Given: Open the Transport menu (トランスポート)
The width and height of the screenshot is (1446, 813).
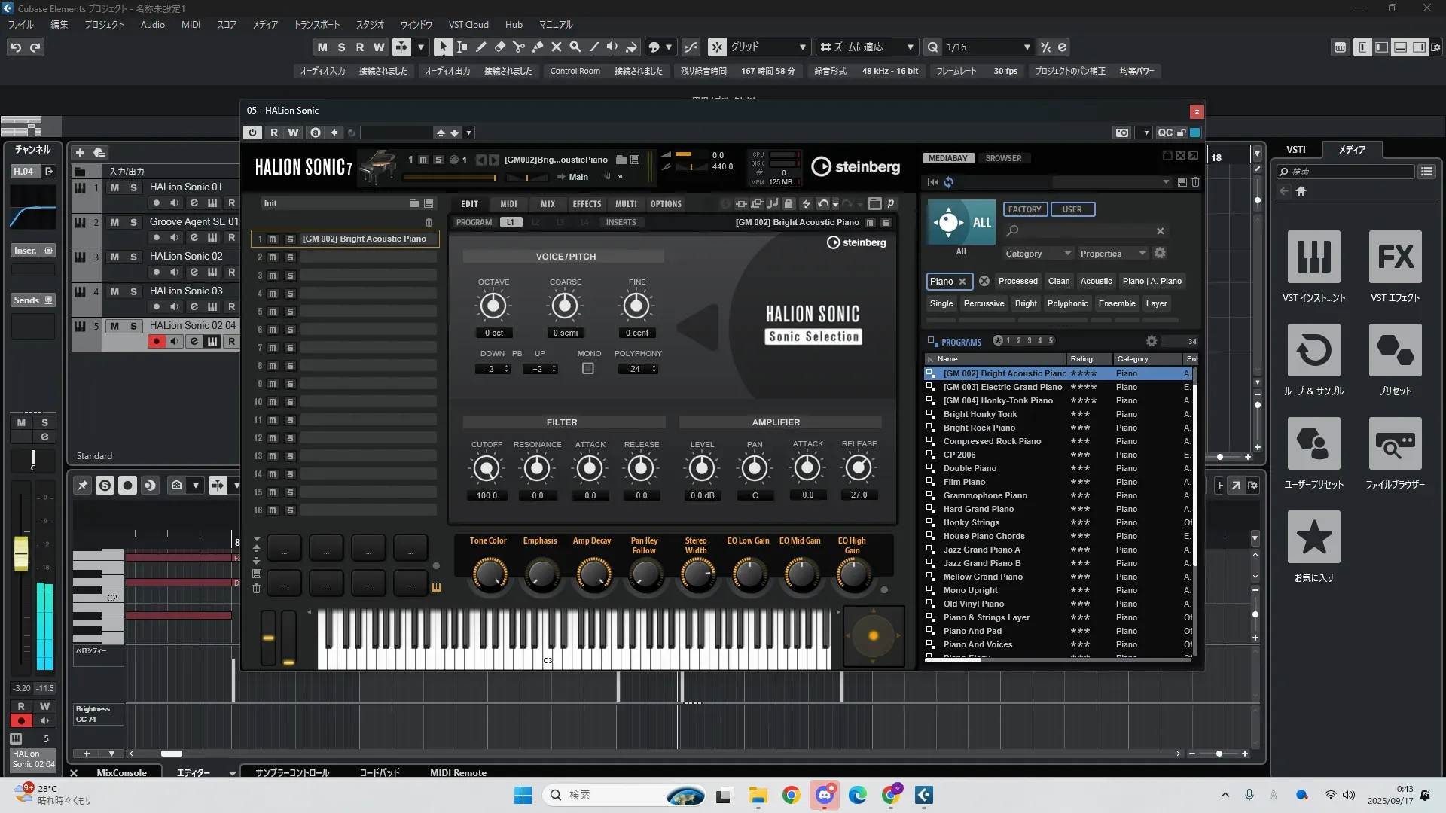Looking at the screenshot, I should pos(316,24).
